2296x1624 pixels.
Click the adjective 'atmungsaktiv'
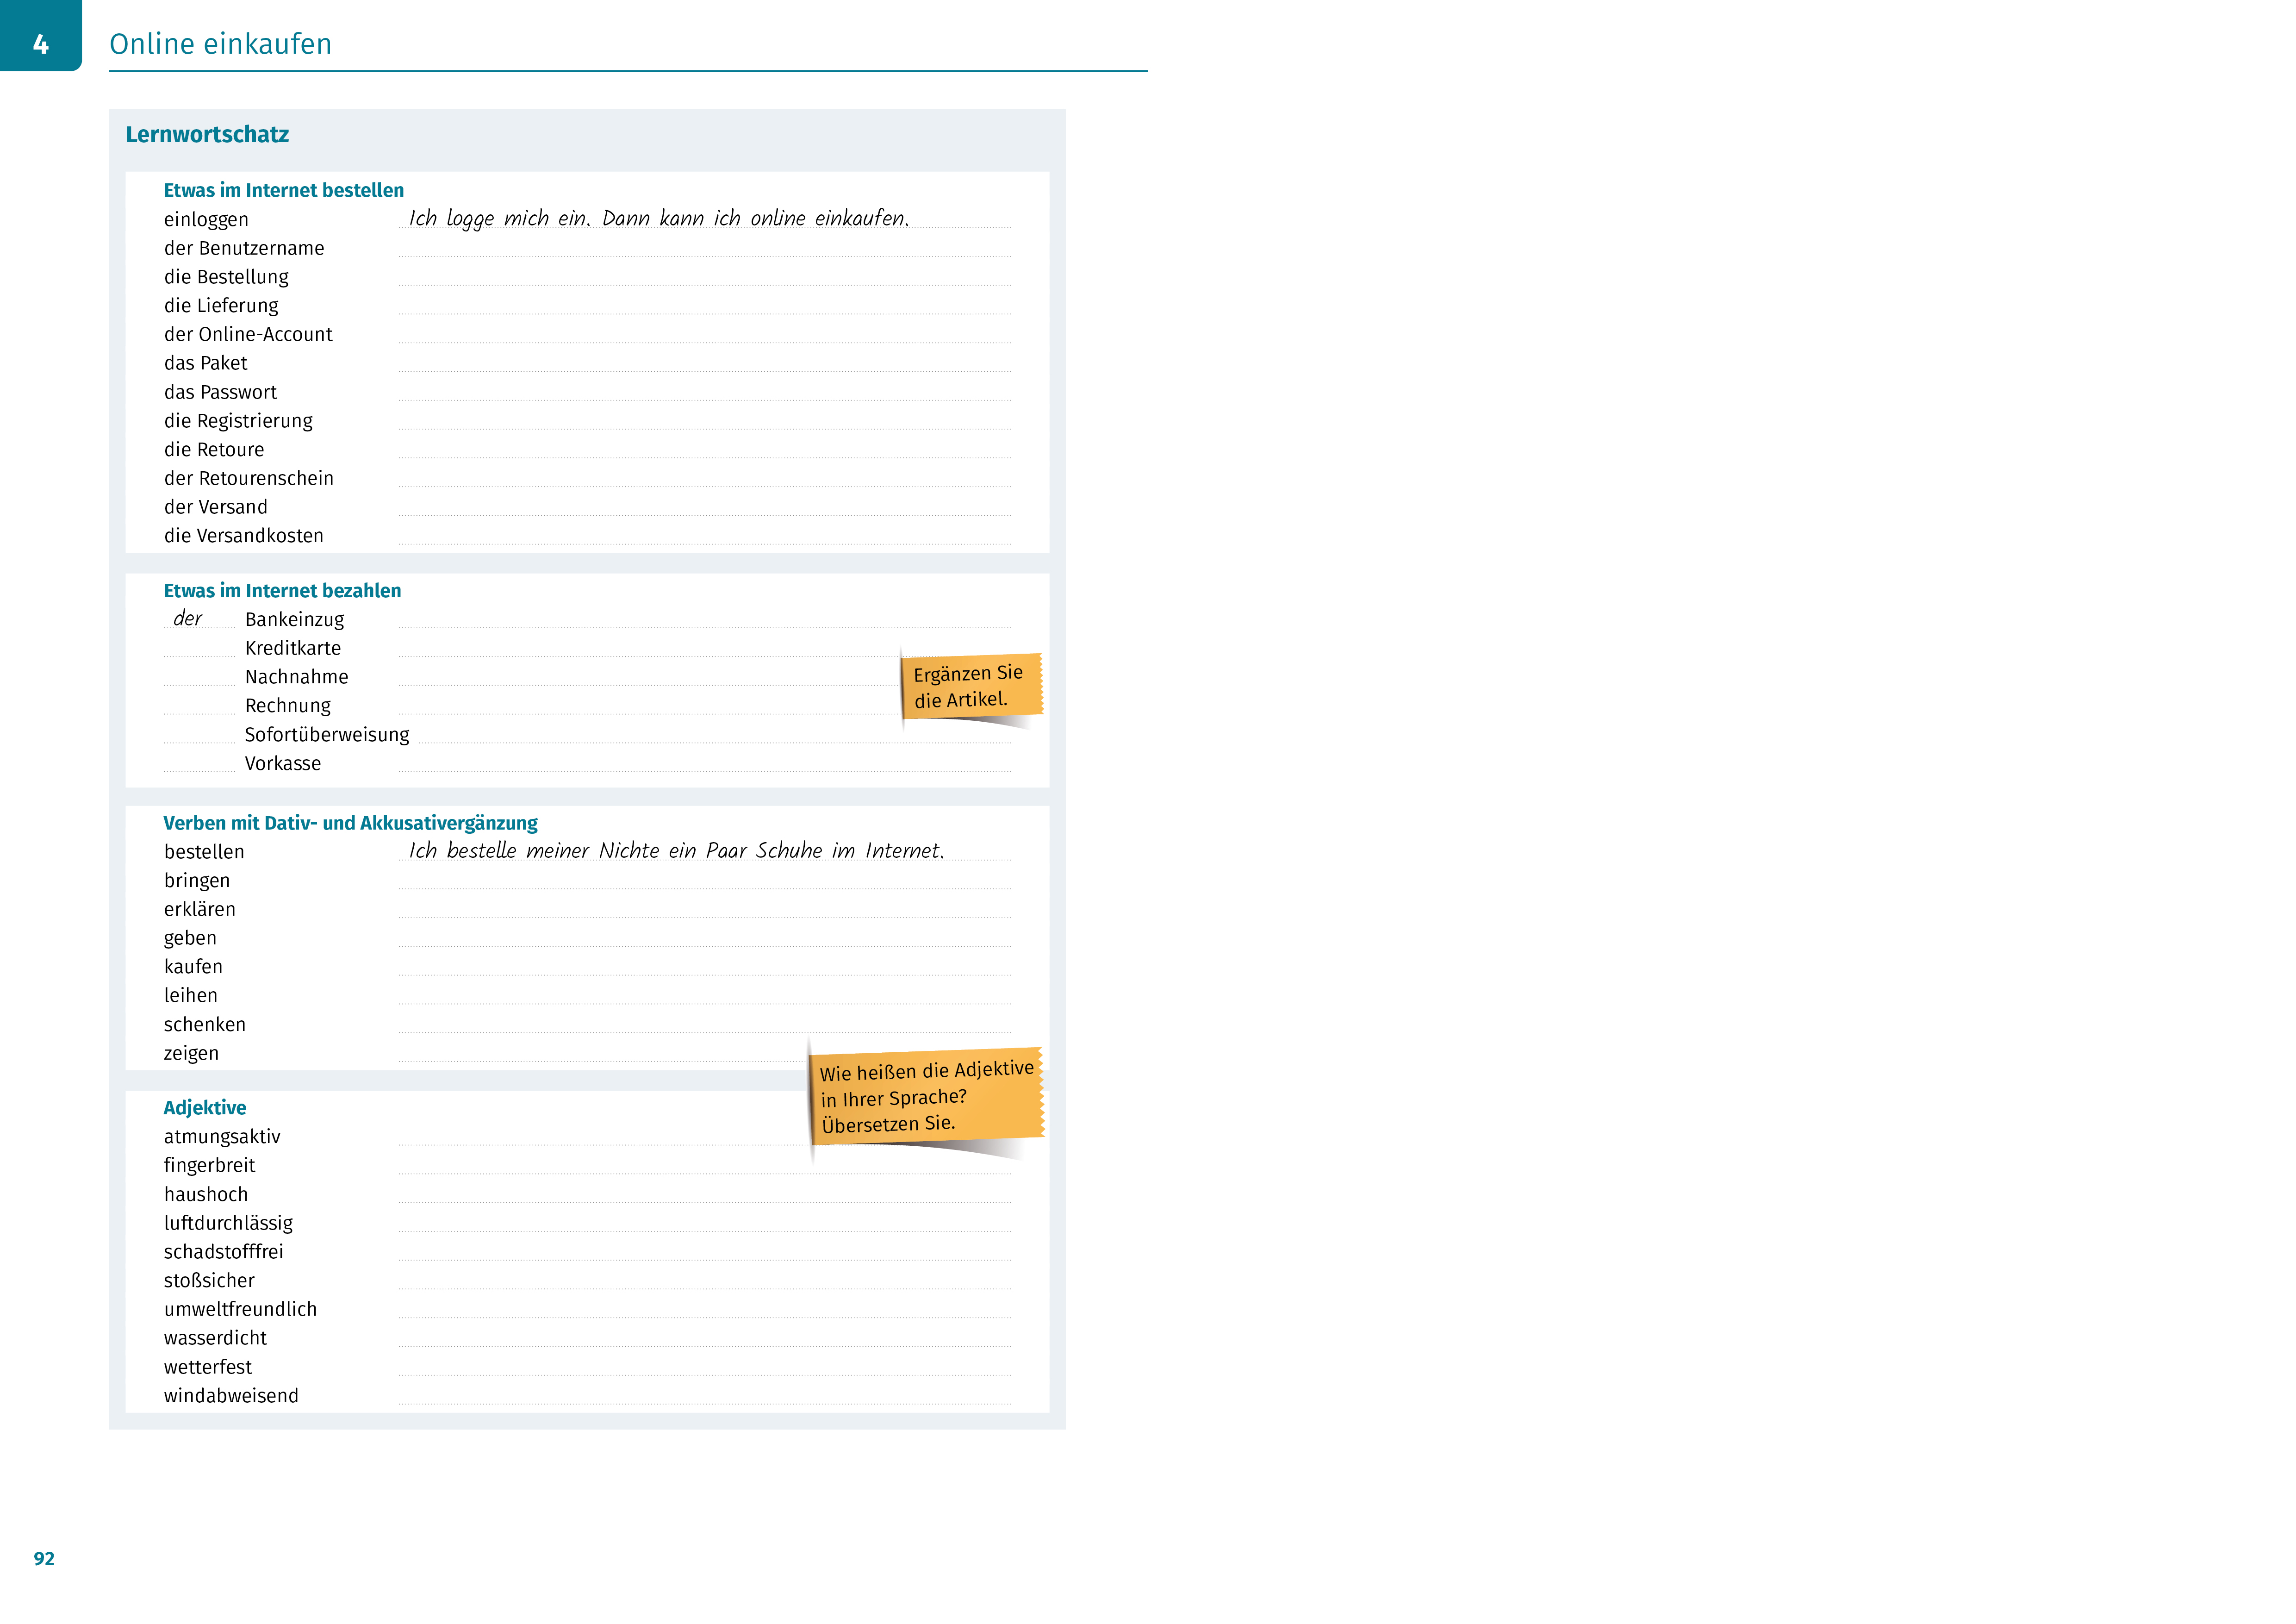(x=222, y=1137)
